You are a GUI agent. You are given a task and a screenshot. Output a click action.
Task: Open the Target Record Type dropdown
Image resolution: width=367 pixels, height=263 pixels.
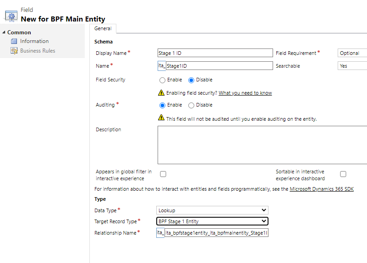pos(212,221)
